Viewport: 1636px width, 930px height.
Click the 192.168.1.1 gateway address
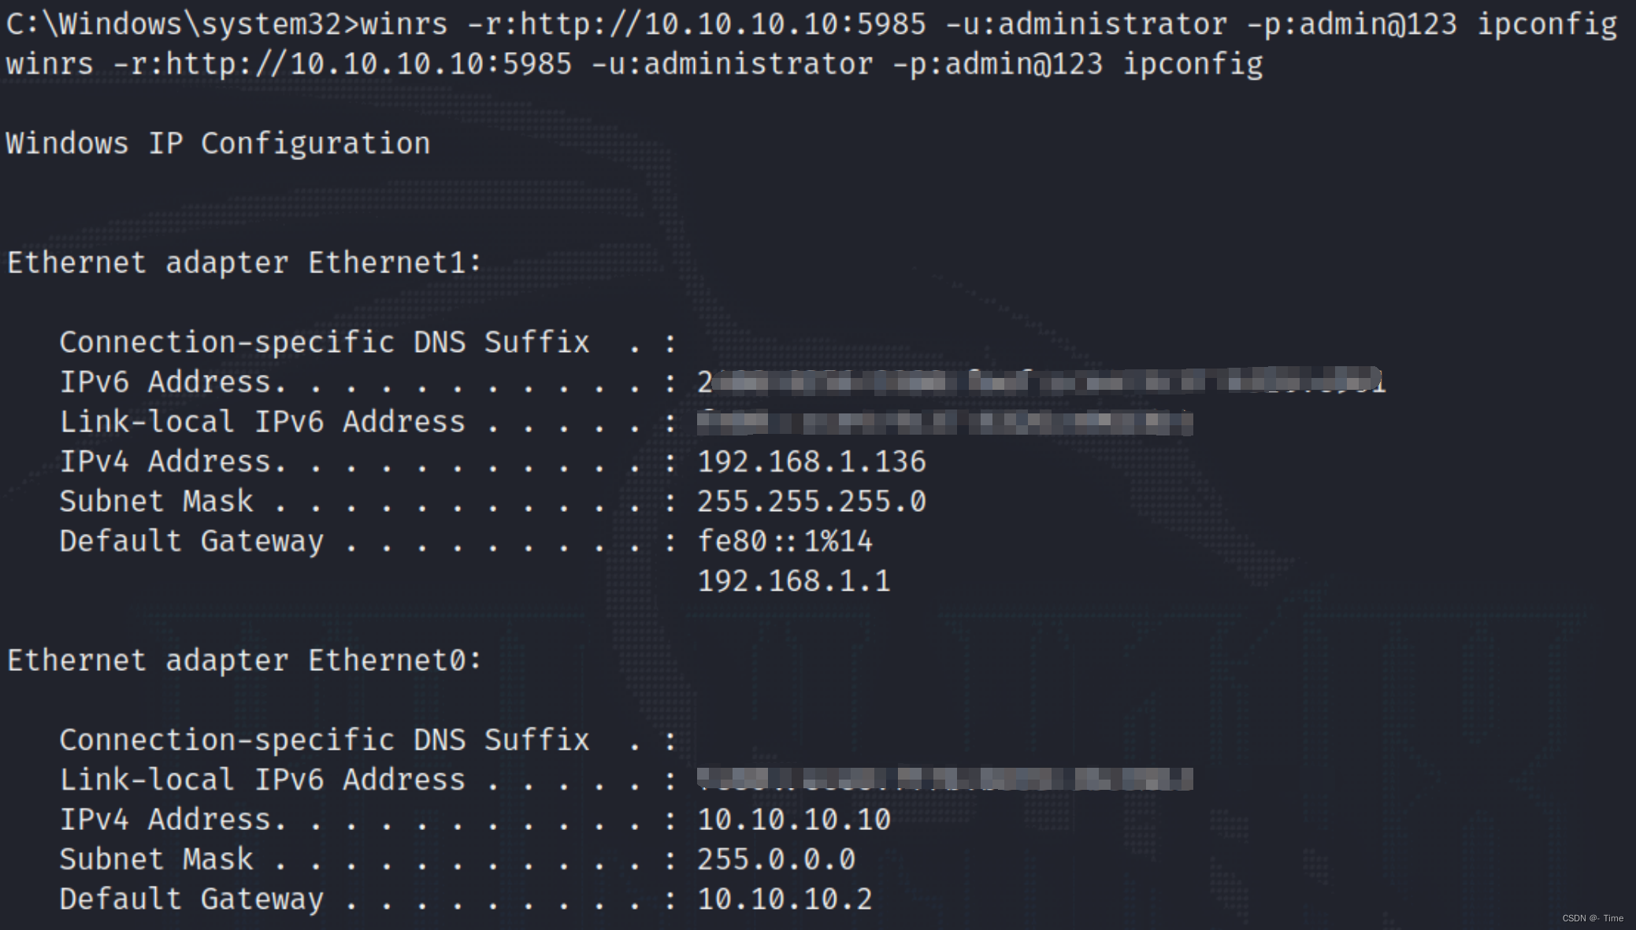(x=794, y=582)
